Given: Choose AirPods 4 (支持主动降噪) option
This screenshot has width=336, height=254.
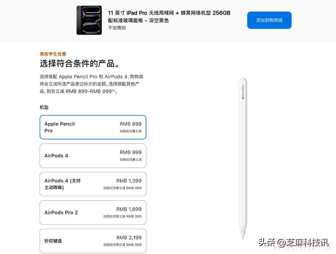Looking at the screenshot, I should tap(93, 184).
